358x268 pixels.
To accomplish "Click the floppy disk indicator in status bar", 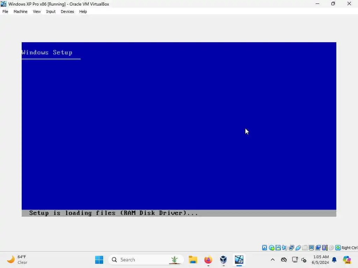I will pyautogui.click(x=278, y=248).
